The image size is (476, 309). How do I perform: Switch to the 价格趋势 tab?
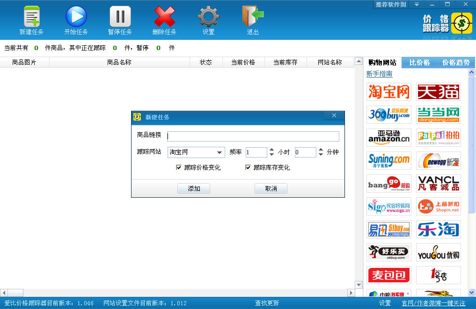point(456,63)
